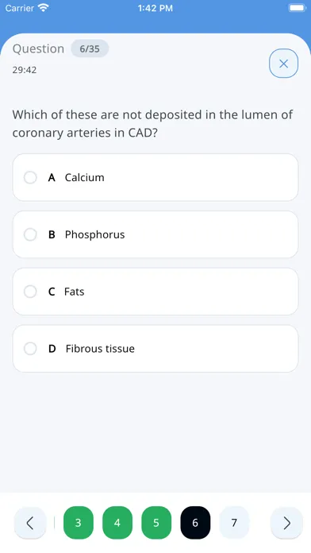Jump to question 4
The width and height of the screenshot is (311, 553).
click(x=117, y=523)
